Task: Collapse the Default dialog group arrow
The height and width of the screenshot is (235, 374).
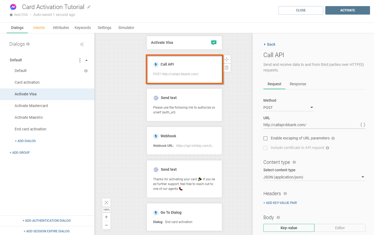Action: [x=86, y=60]
